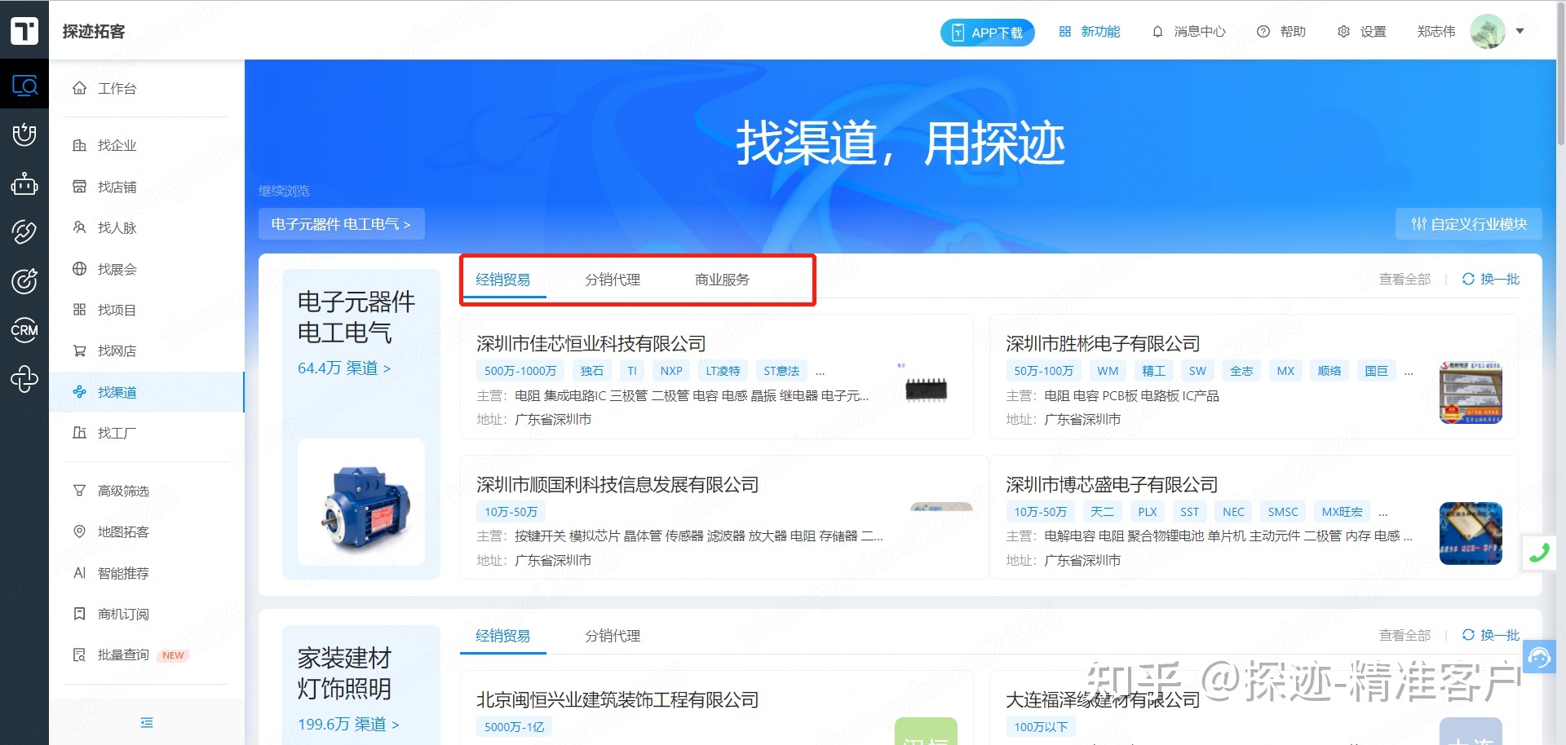1566x745 pixels.
Task: Click the link-chain icon in dark sidebar
Action: 24,232
